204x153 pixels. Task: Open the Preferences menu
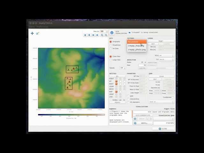click(42, 27)
